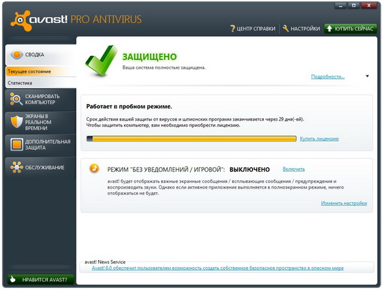This screenshot has height=290, width=382.
Task: Follow the Подробности link
Action: (327, 76)
